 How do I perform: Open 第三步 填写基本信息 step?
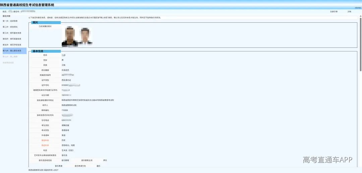click(12, 33)
